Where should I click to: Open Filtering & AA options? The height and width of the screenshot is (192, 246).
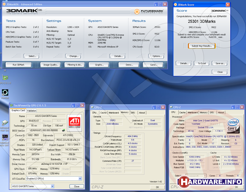pyautogui.click(x=75, y=65)
